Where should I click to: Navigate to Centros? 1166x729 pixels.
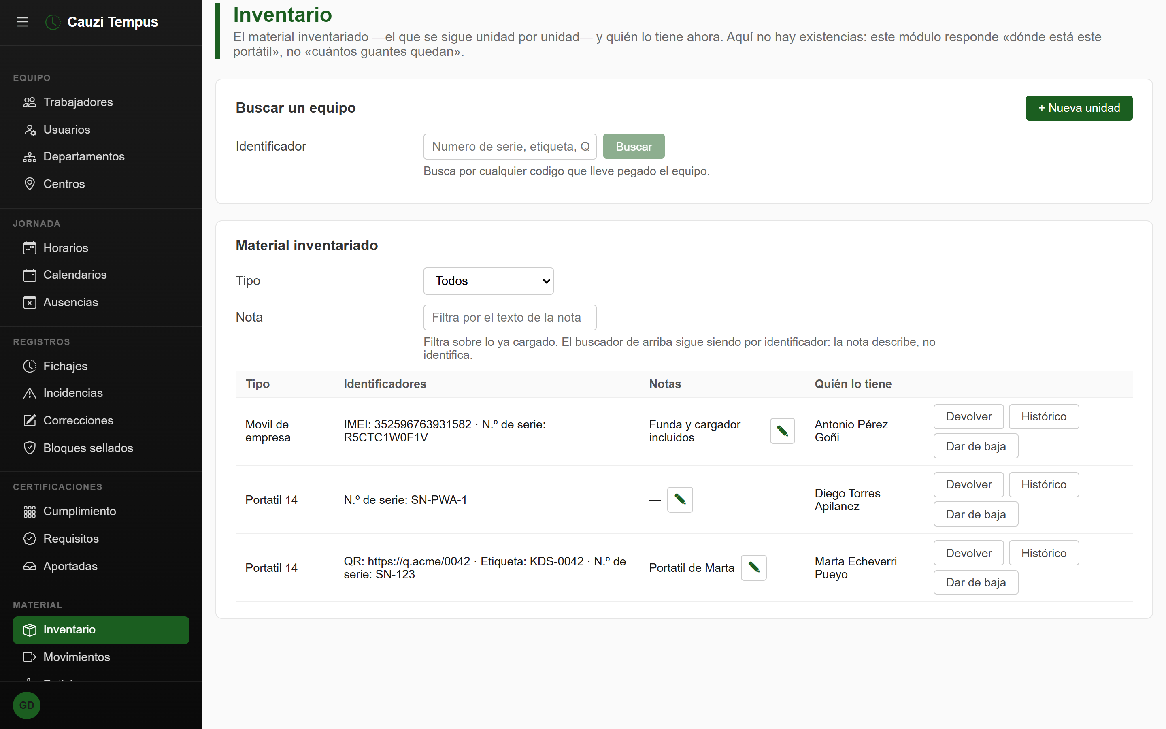[101, 184]
